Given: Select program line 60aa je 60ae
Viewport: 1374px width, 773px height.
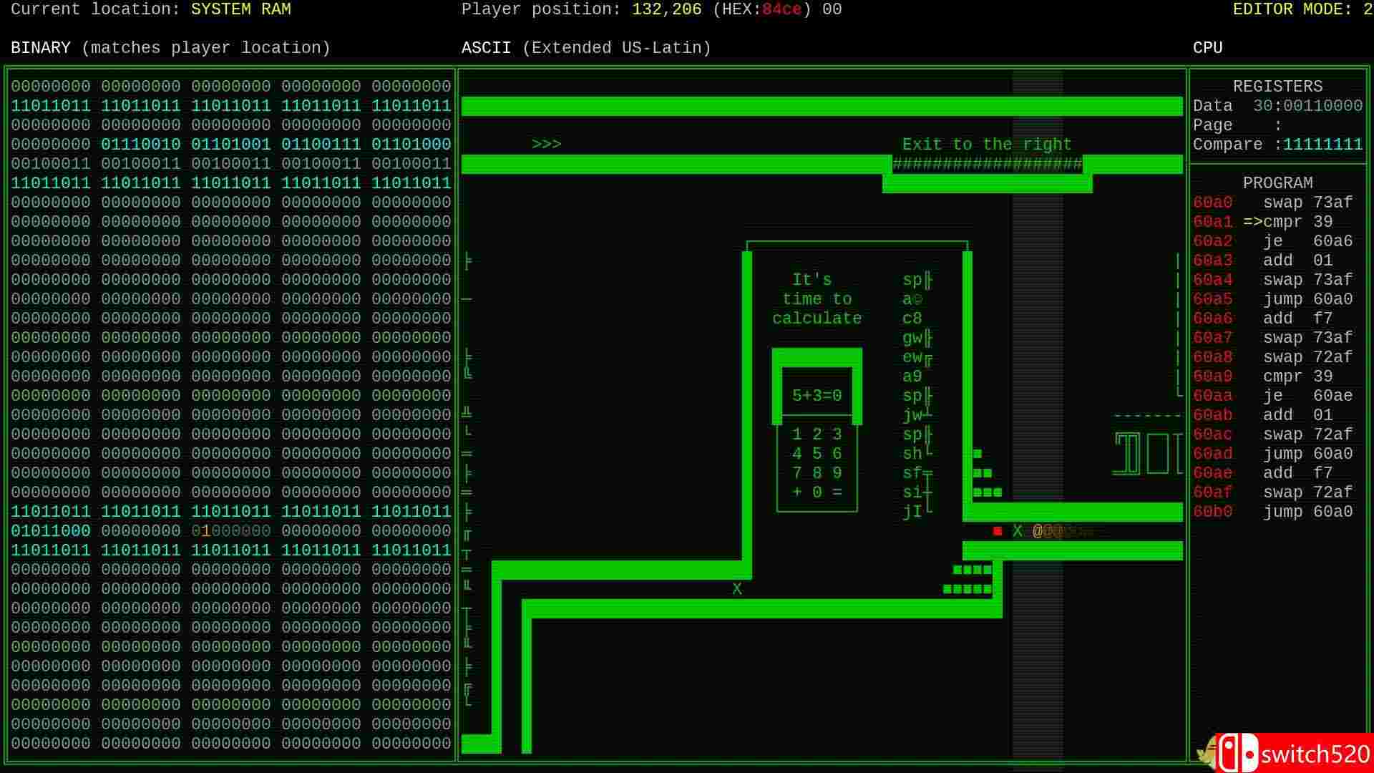Looking at the screenshot, I should [x=1273, y=396].
